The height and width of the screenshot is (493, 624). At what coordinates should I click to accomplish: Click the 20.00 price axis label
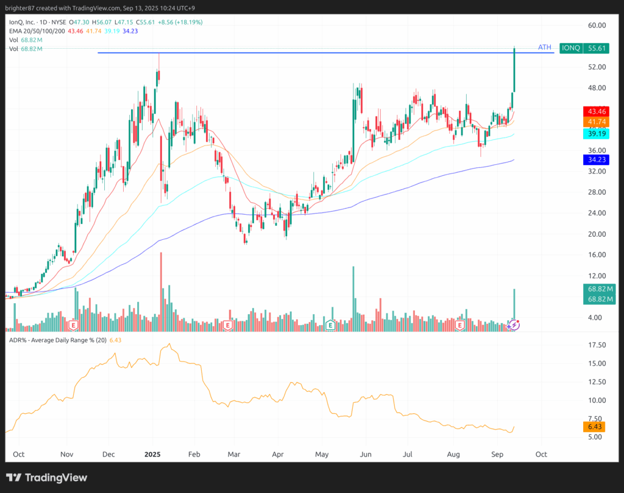[597, 234]
